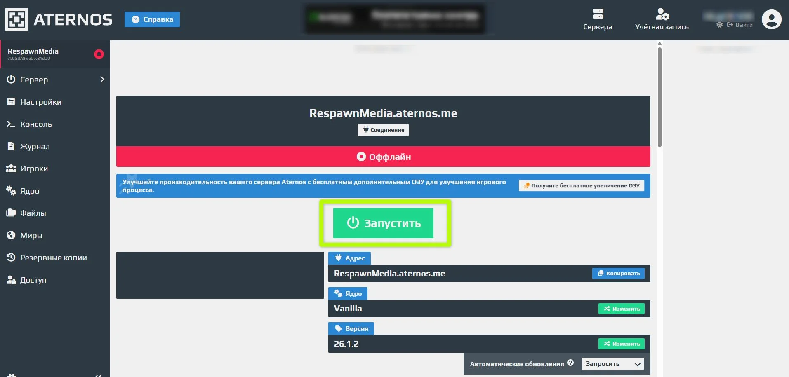Open Резервные копии in the sidebar
The height and width of the screenshot is (377, 789).
coord(55,258)
